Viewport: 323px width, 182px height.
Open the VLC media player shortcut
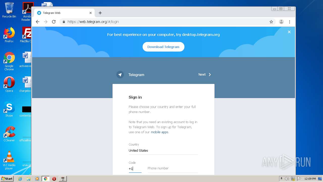(9, 160)
